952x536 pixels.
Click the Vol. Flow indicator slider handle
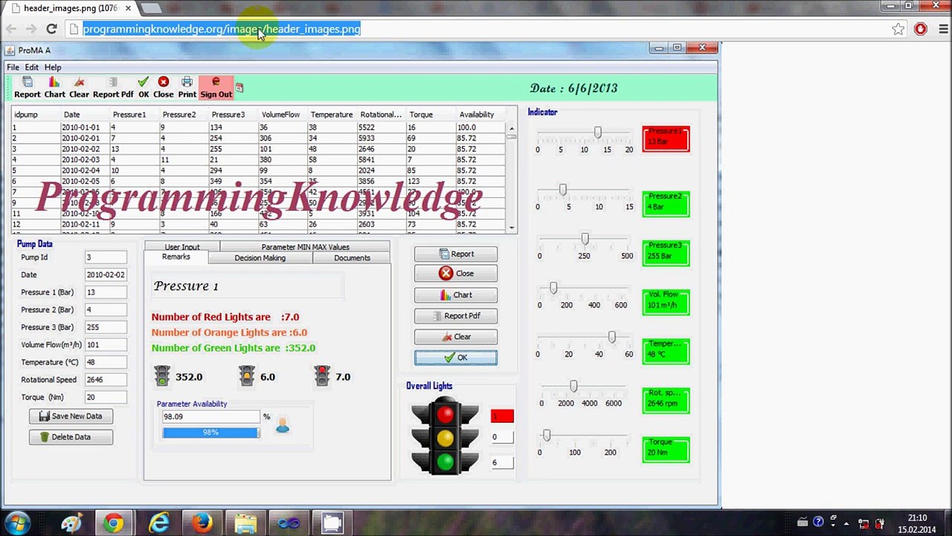coord(553,287)
